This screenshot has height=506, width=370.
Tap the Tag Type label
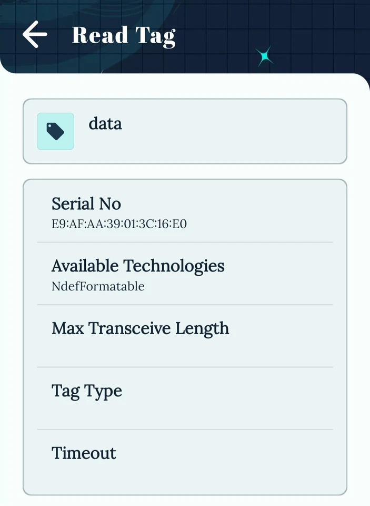point(87,391)
